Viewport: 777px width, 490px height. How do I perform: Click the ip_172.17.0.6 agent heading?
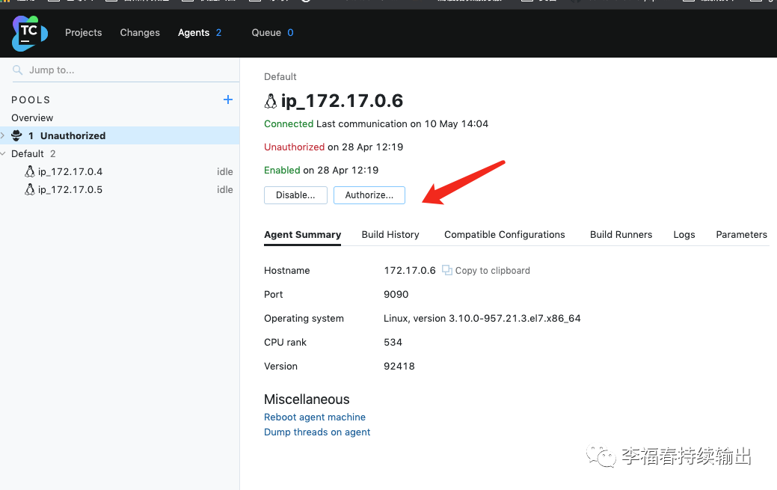[x=342, y=101]
